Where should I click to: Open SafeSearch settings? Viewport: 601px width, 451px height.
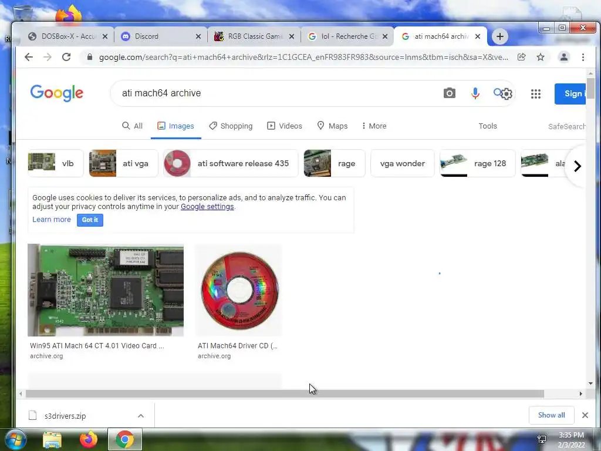[x=567, y=126]
